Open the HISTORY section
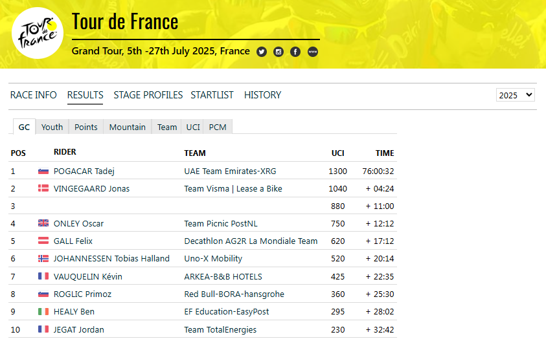 tap(262, 95)
